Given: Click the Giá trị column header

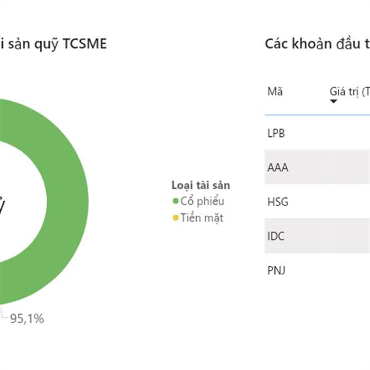Looking at the screenshot, I should click(x=350, y=91).
